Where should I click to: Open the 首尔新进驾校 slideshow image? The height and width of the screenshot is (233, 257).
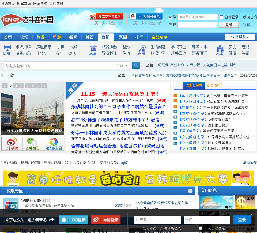coord(32,109)
